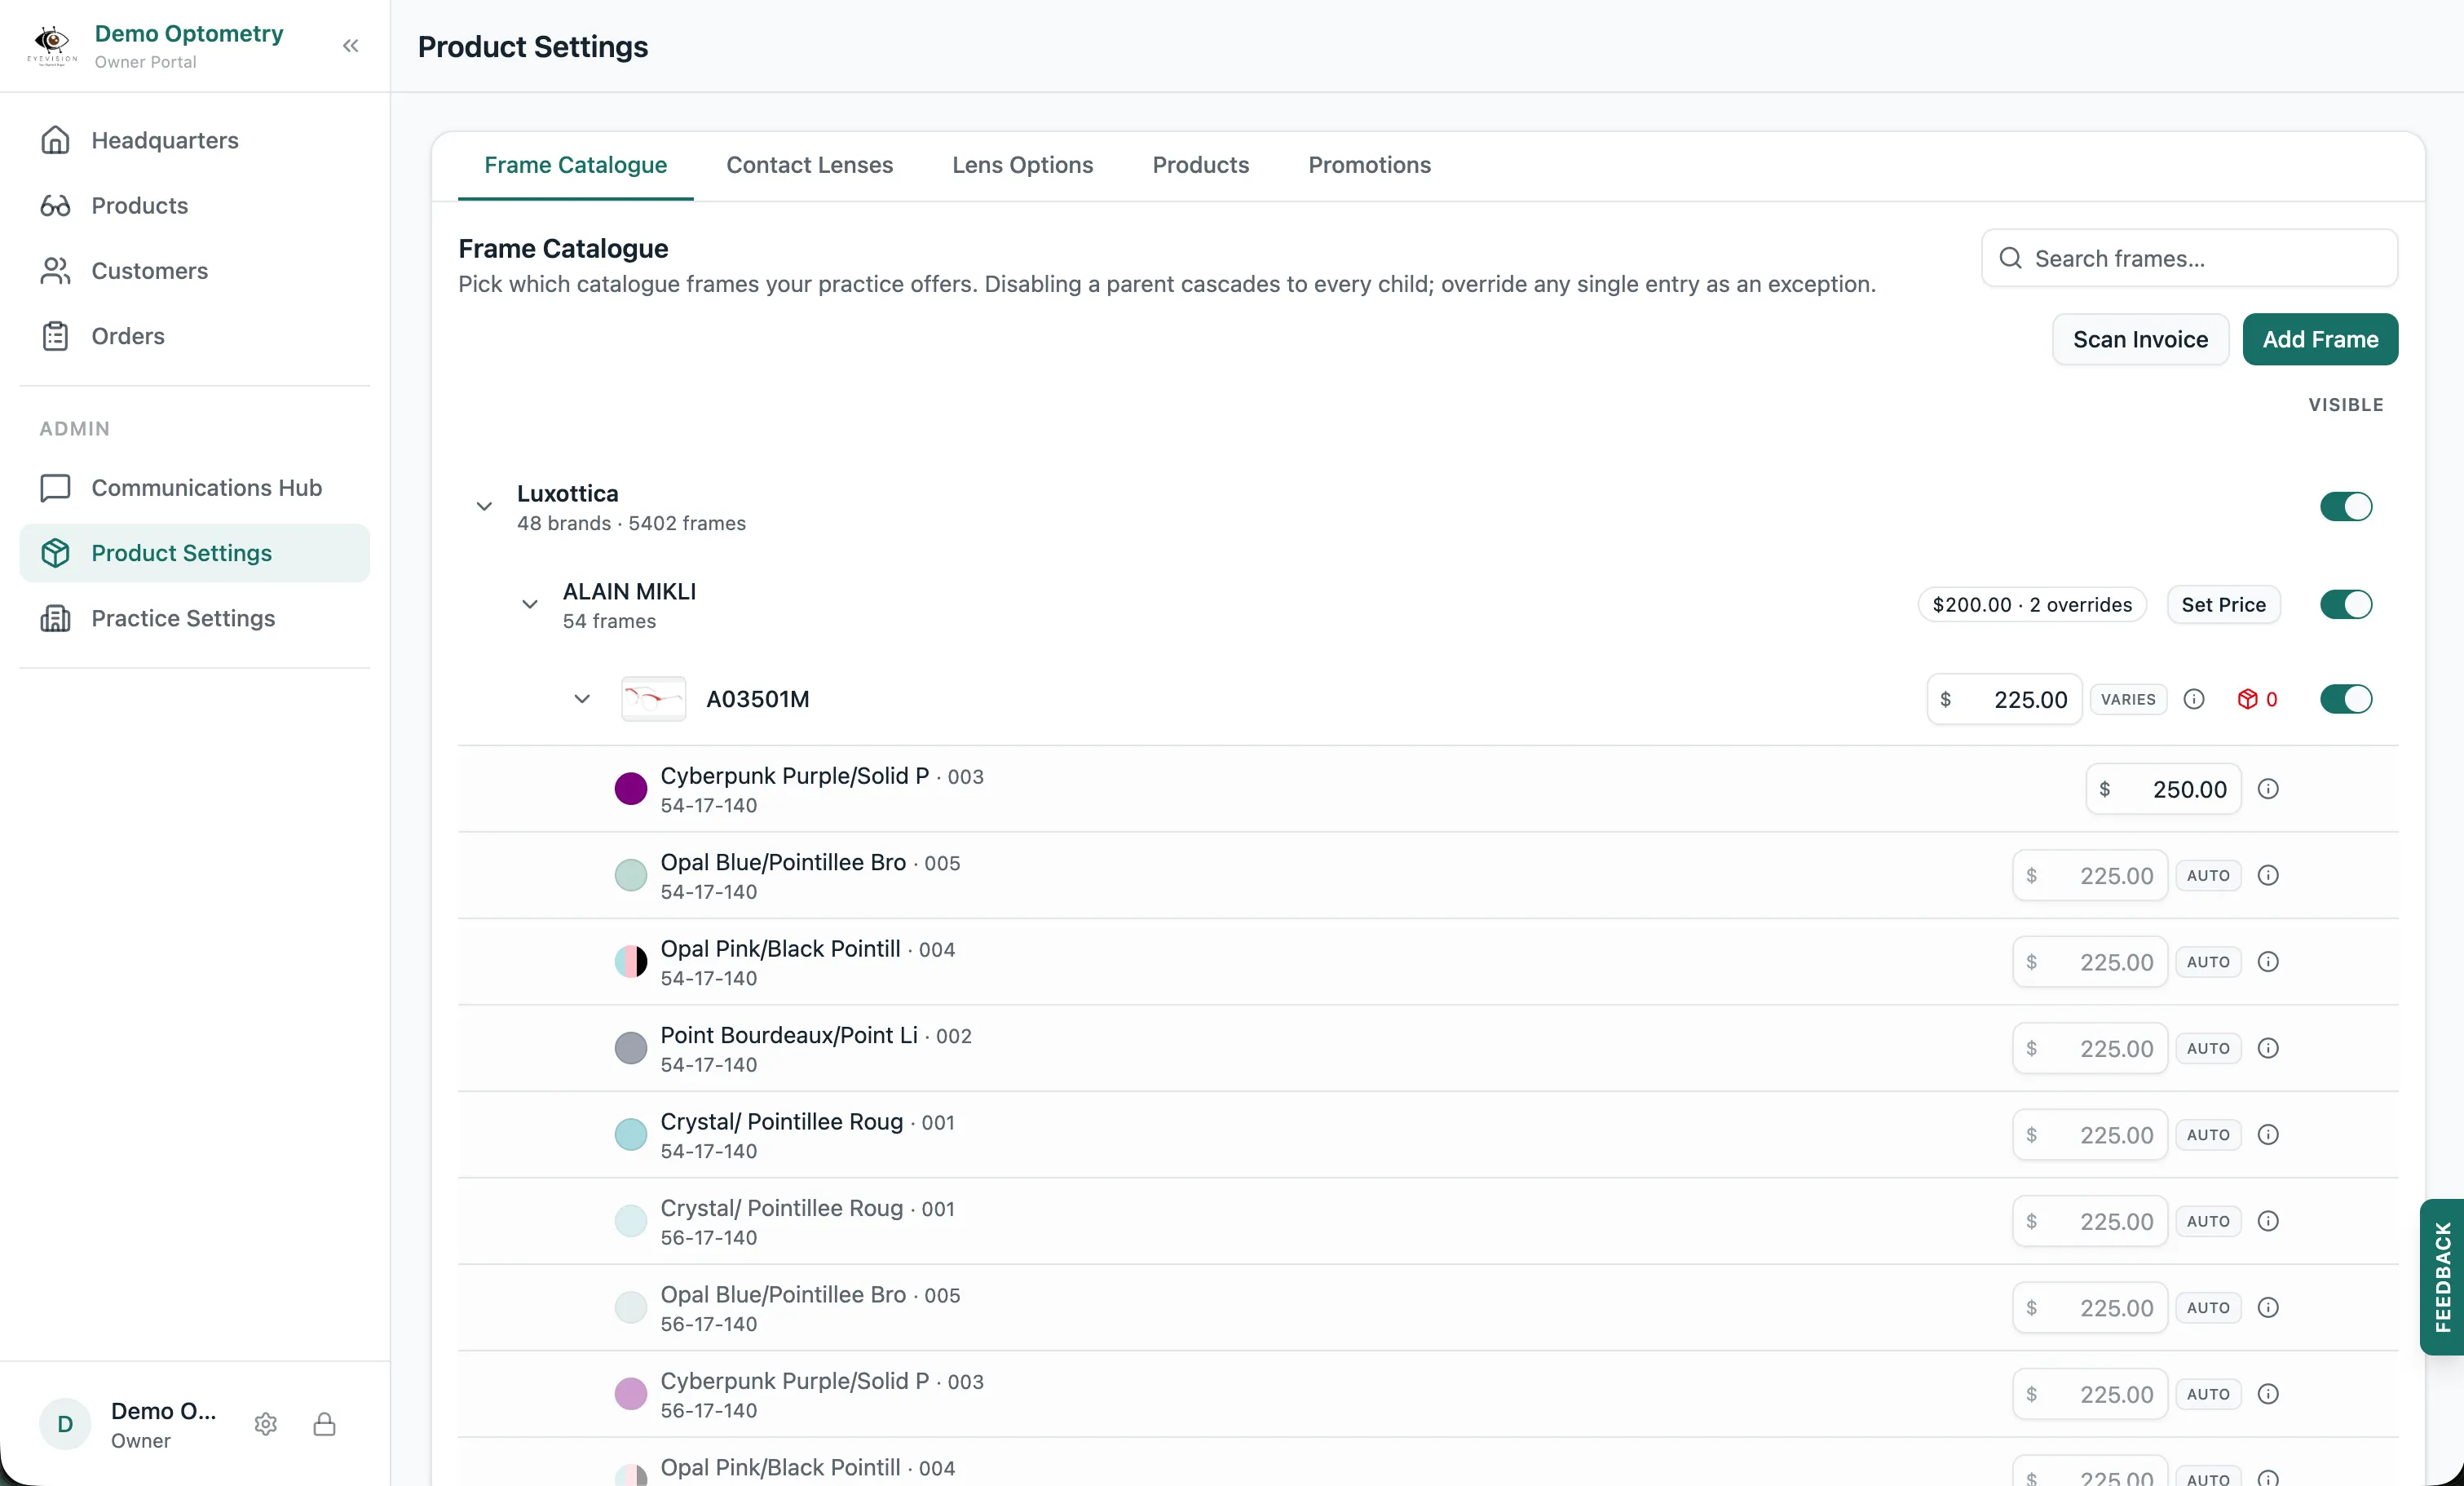Click the A03501M price field showing 225.00
The width and height of the screenshot is (2464, 1486).
point(2004,699)
